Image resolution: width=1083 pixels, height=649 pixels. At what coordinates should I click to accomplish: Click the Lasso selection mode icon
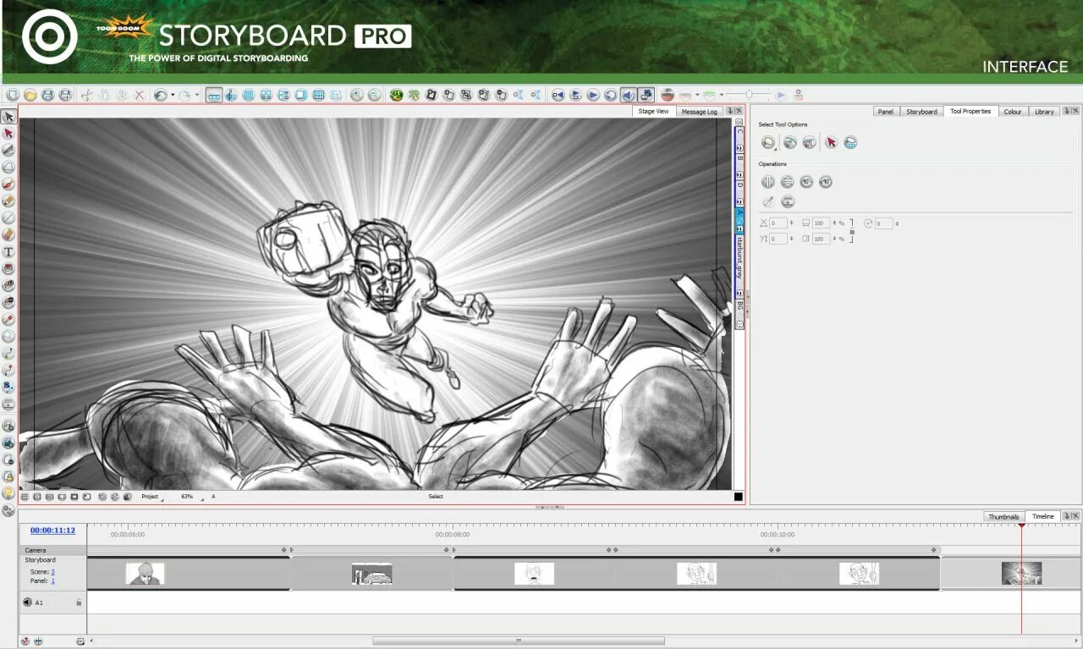768,143
